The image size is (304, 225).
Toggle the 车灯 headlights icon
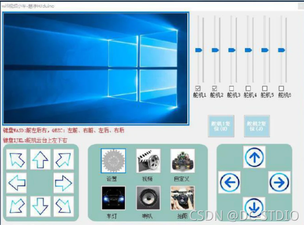click(114, 198)
